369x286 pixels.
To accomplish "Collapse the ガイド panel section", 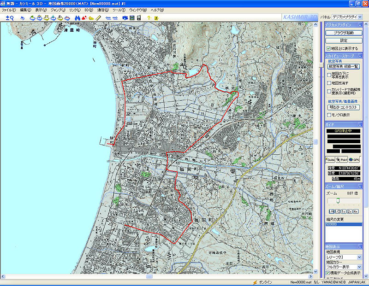I will point(360,124).
